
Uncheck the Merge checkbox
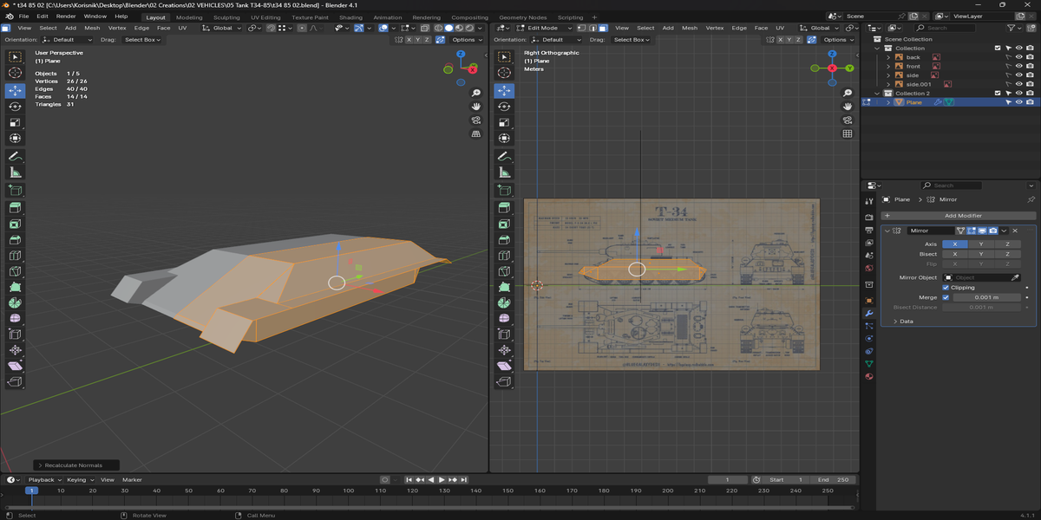tap(946, 297)
